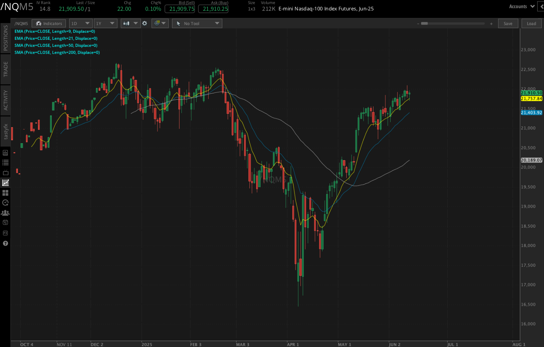
Task: Open the watchlist icon in the left sidebar
Action: pyautogui.click(x=5, y=162)
